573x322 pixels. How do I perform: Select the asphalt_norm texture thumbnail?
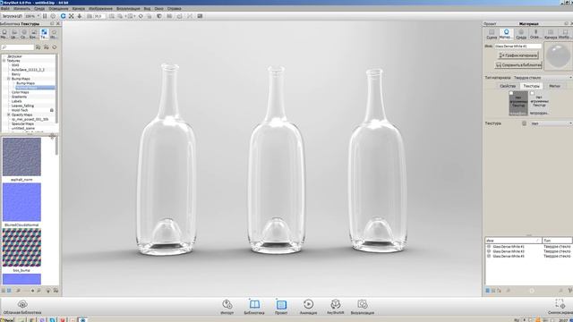pyautogui.click(x=21, y=157)
